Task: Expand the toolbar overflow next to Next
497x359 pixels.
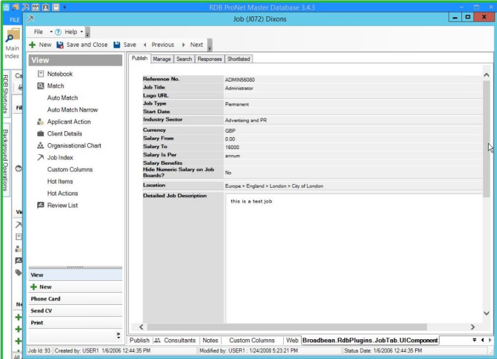Action: click(210, 45)
